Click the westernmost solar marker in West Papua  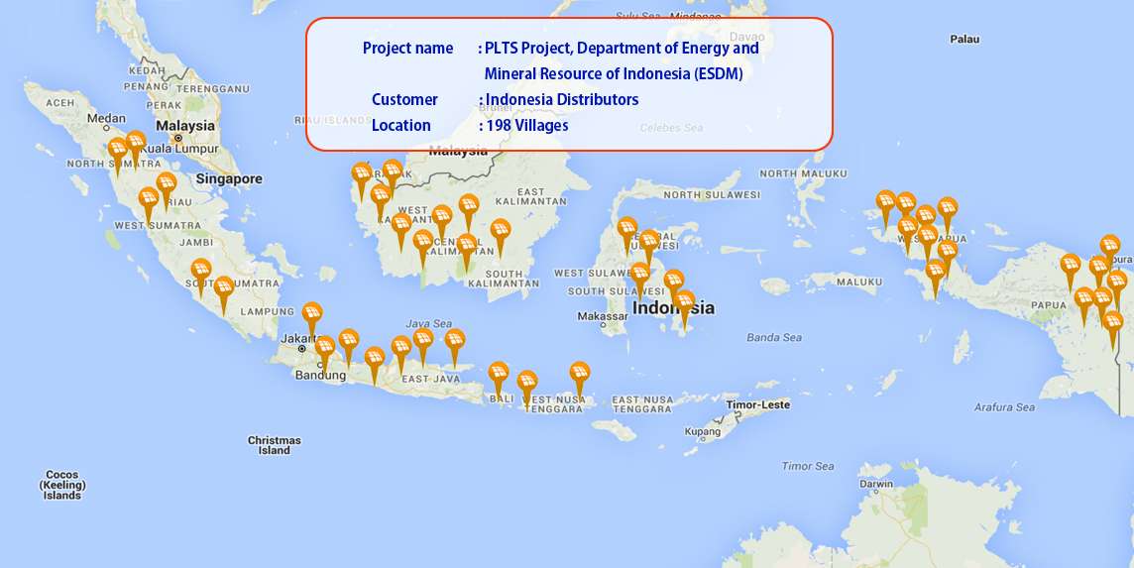click(x=886, y=202)
